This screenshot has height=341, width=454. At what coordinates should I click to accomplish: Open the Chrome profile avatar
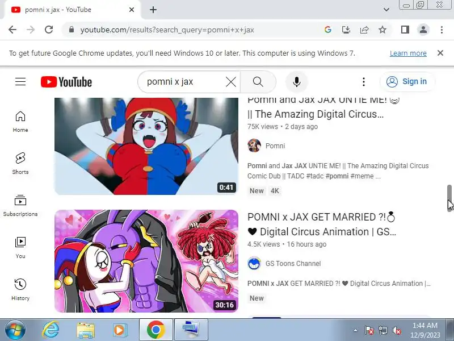tap(423, 30)
